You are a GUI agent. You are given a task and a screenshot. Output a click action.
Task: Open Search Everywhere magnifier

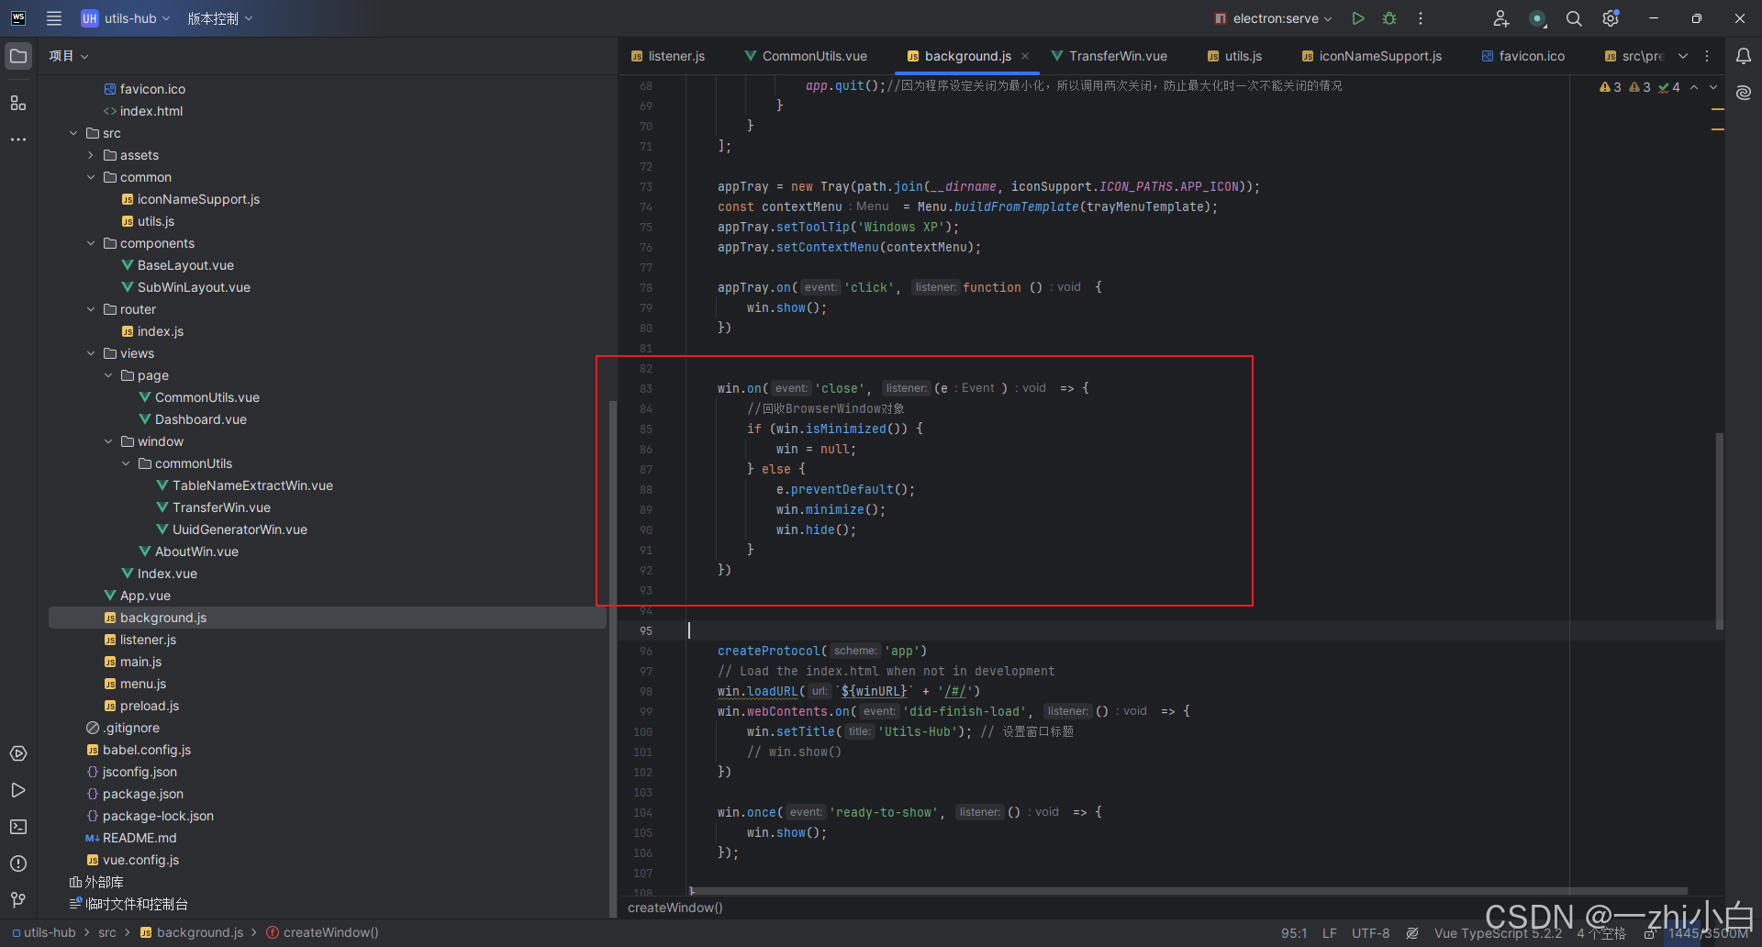1574,18
